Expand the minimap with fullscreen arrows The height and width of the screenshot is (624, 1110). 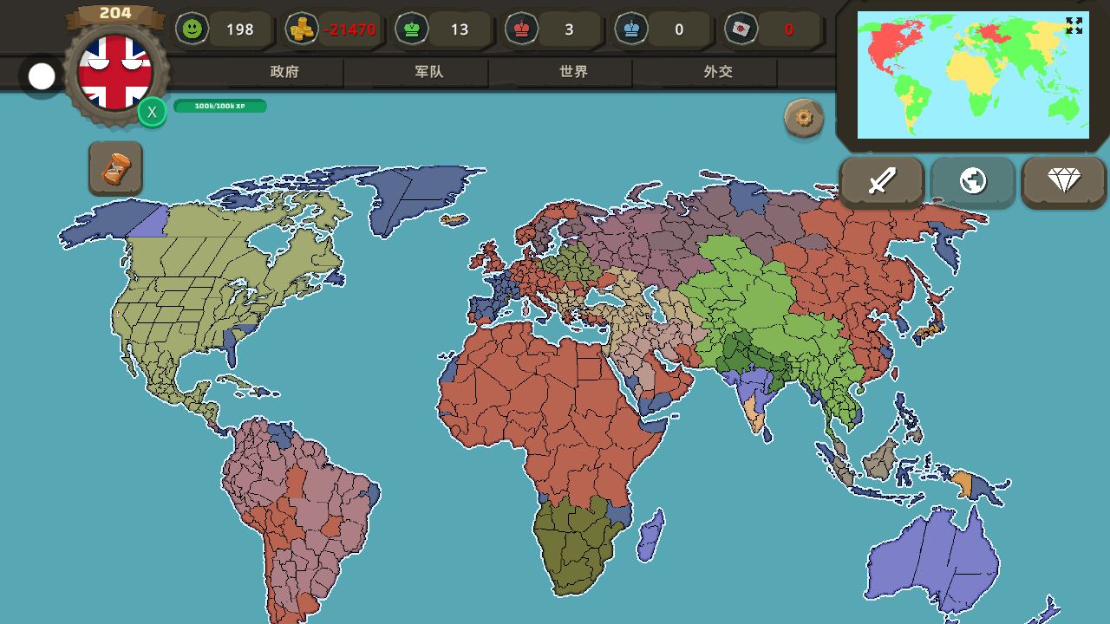click(x=1074, y=26)
